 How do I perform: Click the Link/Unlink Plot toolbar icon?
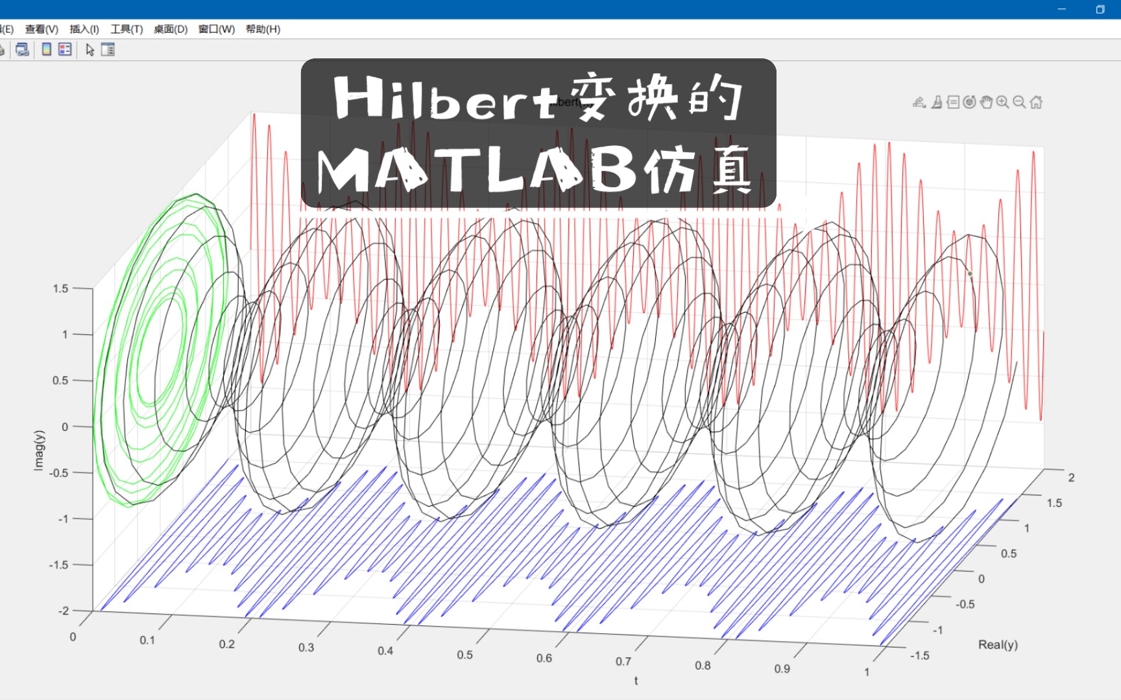click(23, 50)
